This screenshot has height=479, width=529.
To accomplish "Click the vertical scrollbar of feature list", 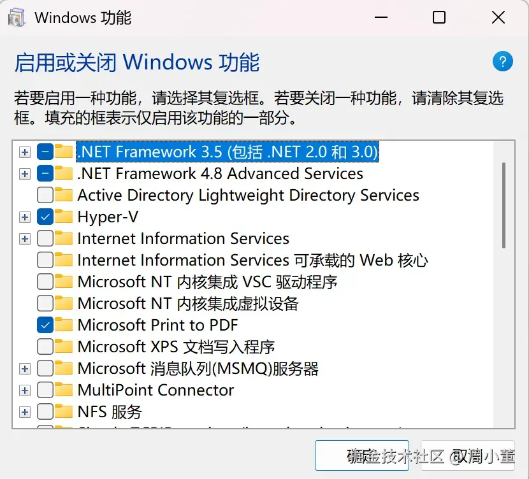I will [504, 204].
